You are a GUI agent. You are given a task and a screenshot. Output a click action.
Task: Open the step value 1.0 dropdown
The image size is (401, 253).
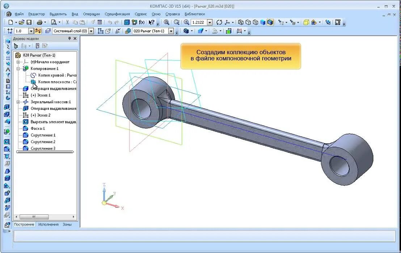[31, 31]
